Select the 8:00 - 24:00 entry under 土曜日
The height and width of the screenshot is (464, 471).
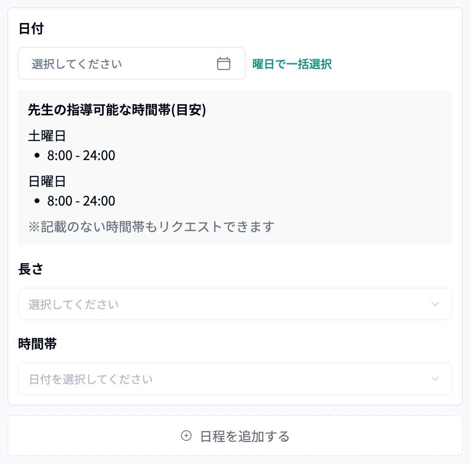81,156
